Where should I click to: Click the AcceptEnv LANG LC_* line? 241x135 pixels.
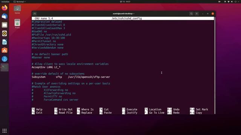[46, 67]
